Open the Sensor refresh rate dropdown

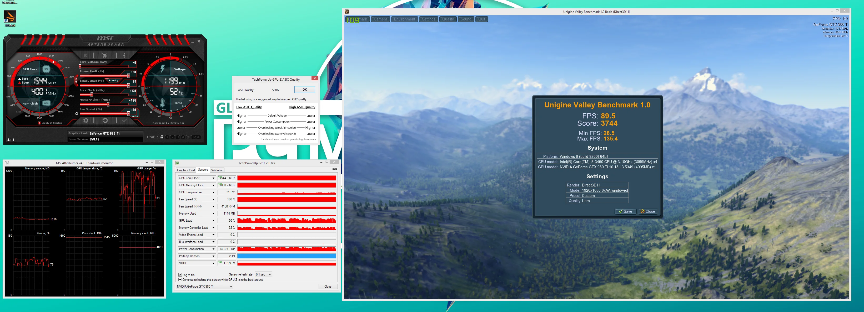263,274
